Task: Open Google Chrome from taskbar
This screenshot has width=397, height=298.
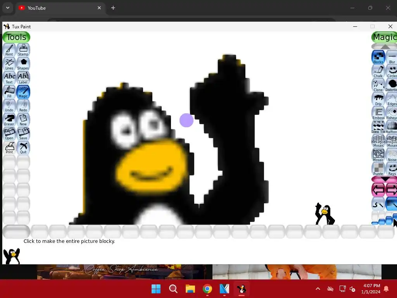Action: click(207, 289)
